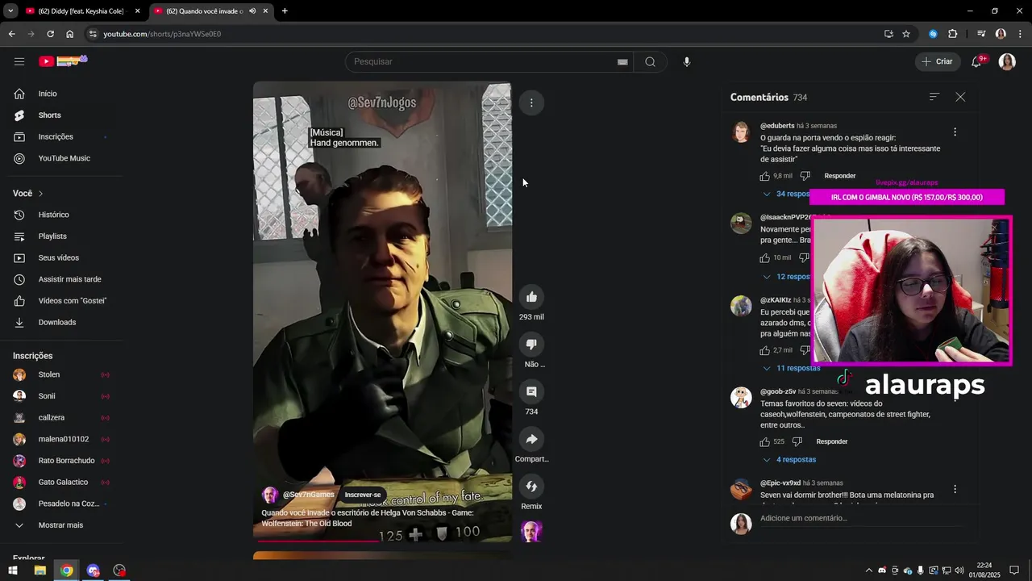This screenshot has height=581, width=1032.
Task: Open File Explorer from taskbar
Action: [40, 571]
